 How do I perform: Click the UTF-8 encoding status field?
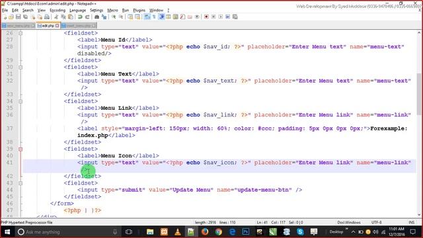(376, 222)
